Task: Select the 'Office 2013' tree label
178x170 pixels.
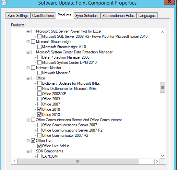Action: point(51,115)
